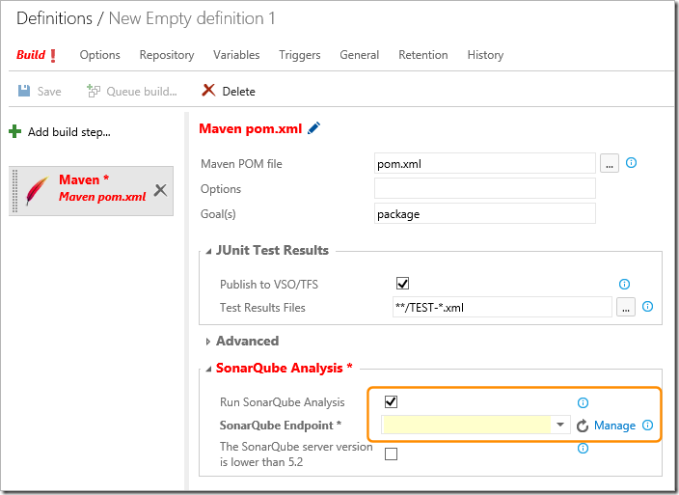Click Add build step...
Screen dimensions: 679x495
tap(69, 131)
